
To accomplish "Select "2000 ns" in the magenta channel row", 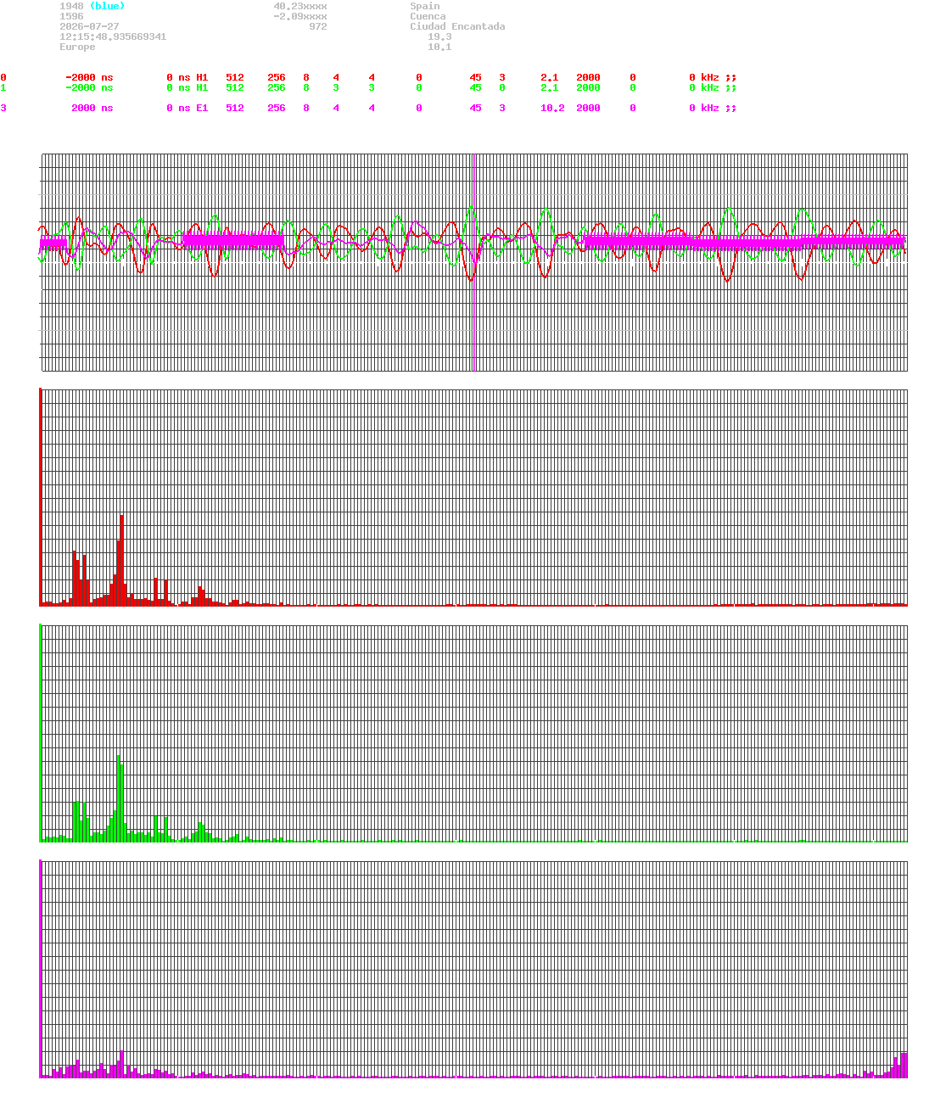I will point(92,108).
